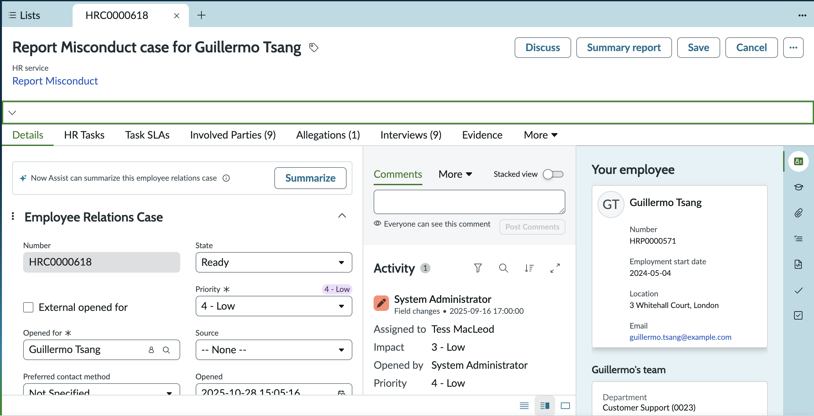This screenshot has width=814, height=416.
Task: Click the Number field HRC0000618
Action: pyautogui.click(x=102, y=262)
